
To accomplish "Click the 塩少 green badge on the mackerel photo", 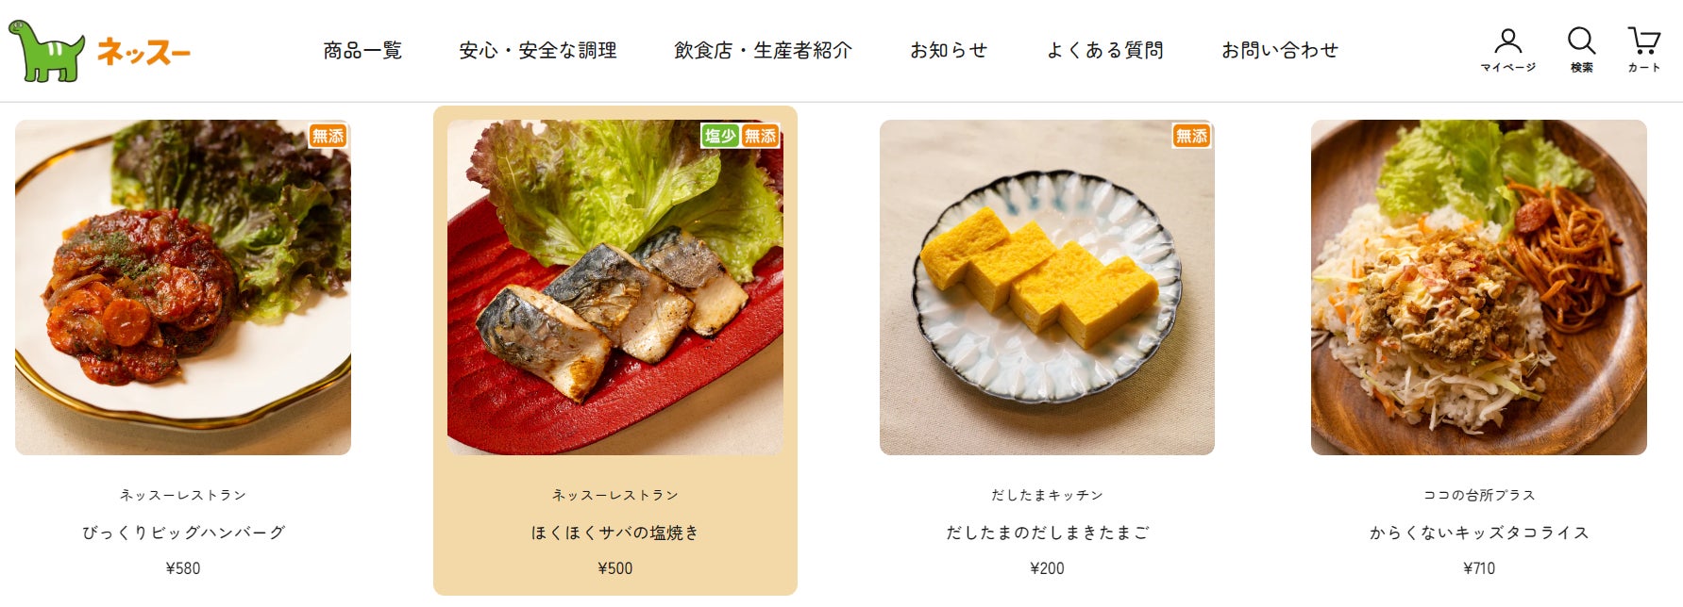I will pyautogui.click(x=720, y=136).
